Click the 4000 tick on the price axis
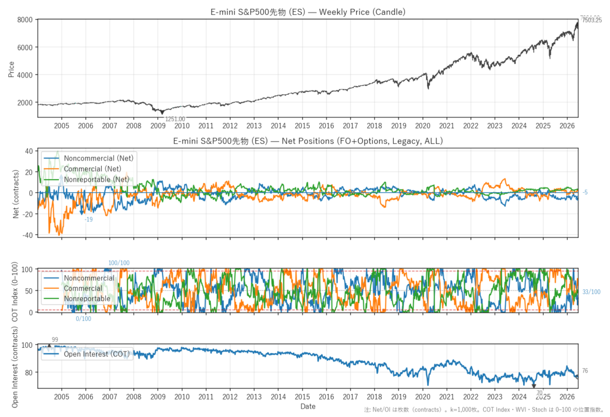The image size is (610, 417). [x=25, y=75]
